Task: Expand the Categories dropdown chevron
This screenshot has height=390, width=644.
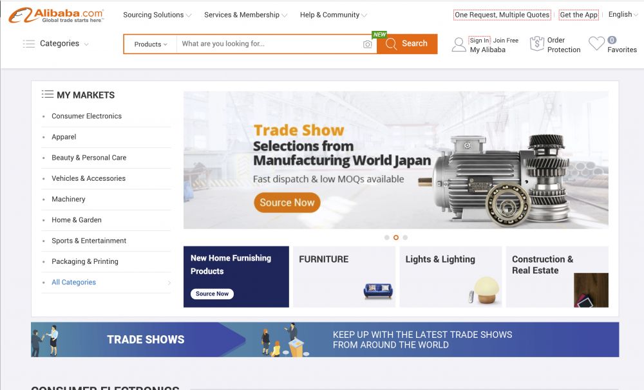Action: [x=86, y=44]
